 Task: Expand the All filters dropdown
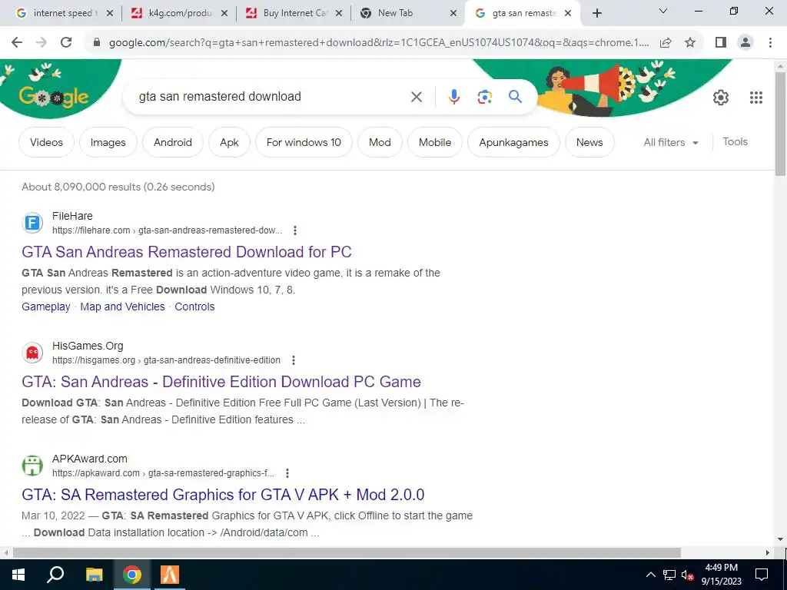[x=671, y=142]
